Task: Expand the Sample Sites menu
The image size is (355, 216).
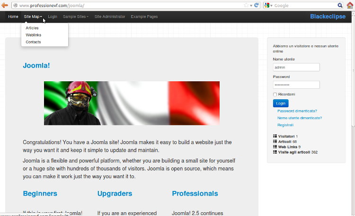Action: 76,17
